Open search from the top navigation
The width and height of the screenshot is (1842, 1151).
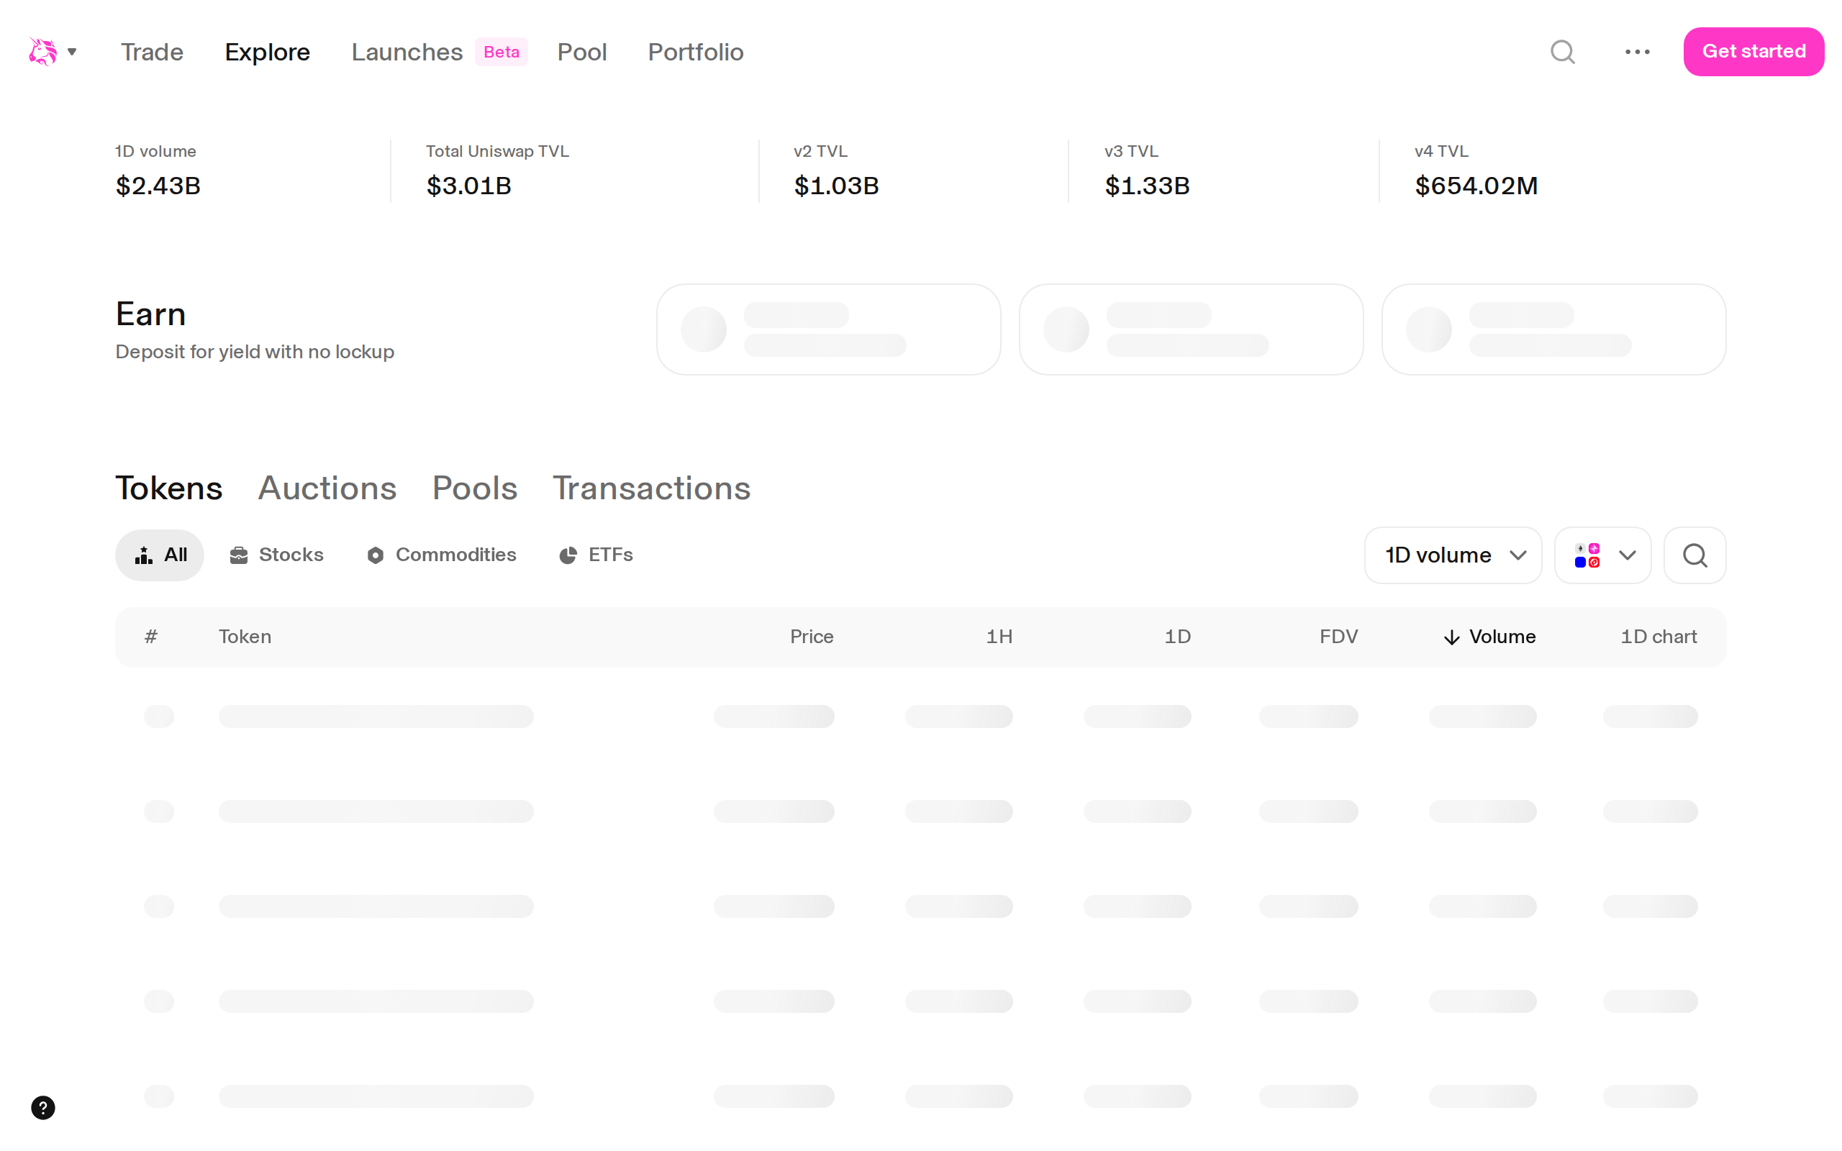[1563, 52]
